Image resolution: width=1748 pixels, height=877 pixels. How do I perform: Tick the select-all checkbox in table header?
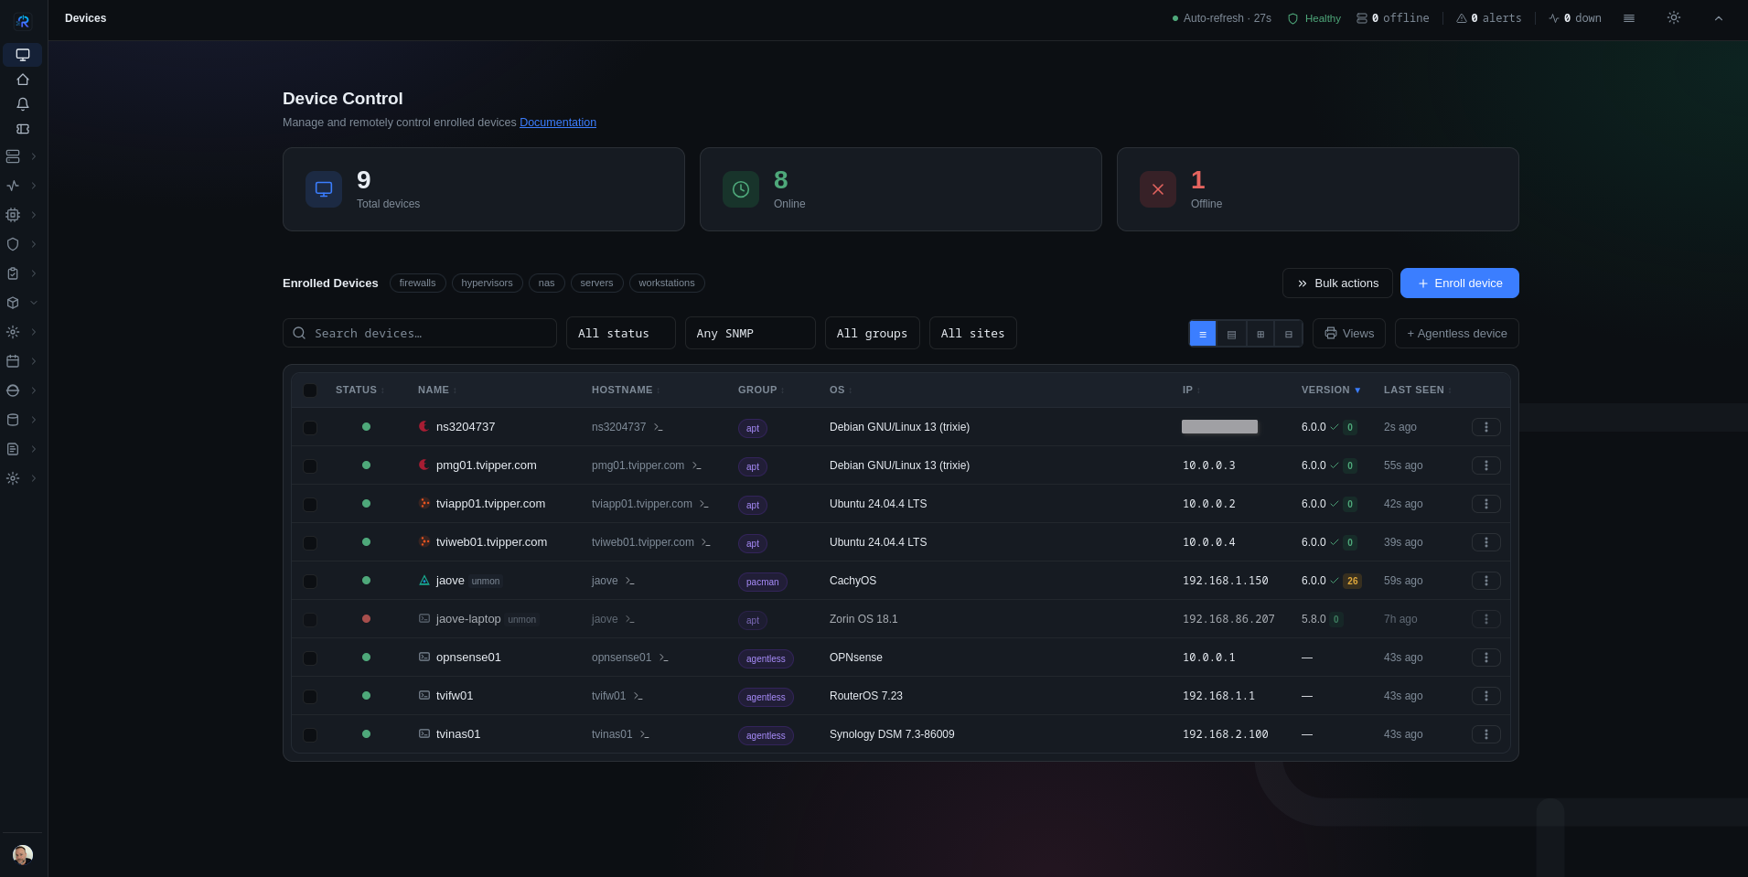tap(310, 390)
